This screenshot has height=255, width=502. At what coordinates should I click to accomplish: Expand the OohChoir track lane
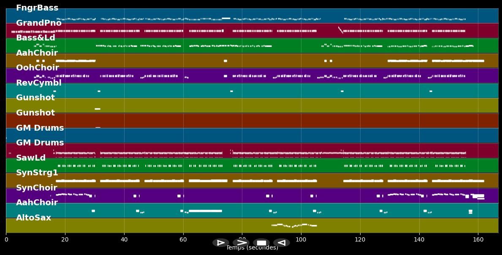click(38, 67)
